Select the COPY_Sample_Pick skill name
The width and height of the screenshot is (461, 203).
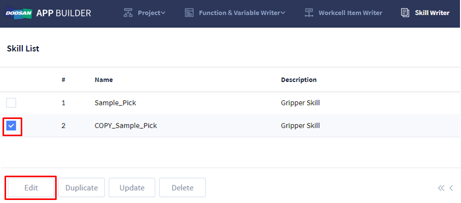(125, 126)
